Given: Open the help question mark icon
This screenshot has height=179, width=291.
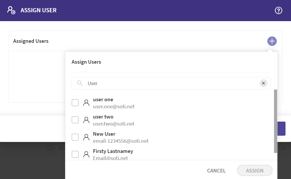Looking at the screenshot, I should (x=278, y=10).
